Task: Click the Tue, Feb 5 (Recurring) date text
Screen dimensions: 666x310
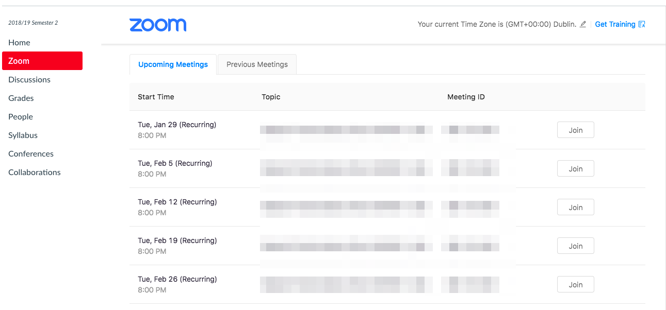Action: (175, 163)
